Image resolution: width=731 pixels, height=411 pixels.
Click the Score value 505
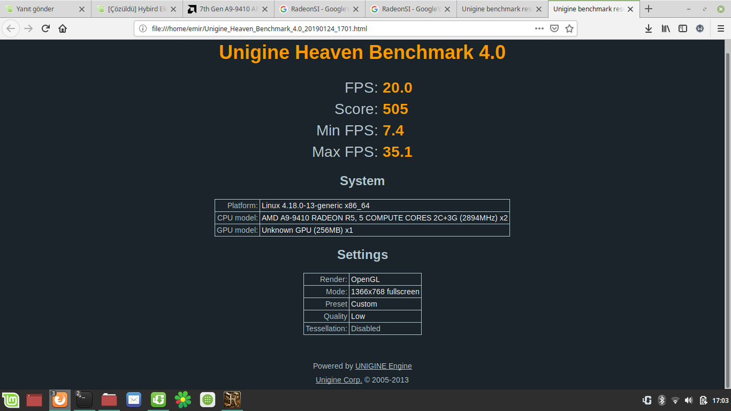click(x=395, y=109)
